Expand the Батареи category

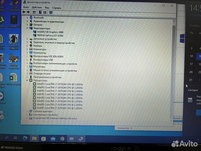click(27, 25)
